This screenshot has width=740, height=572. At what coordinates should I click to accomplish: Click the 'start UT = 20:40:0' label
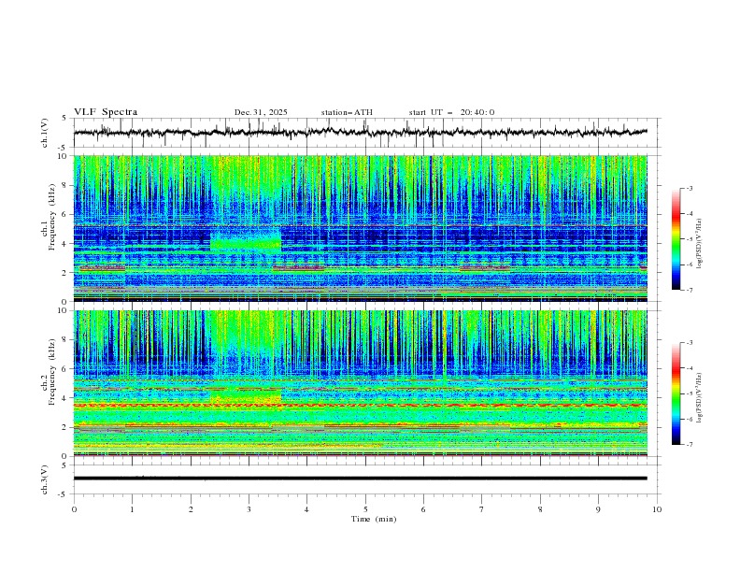coord(451,112)
